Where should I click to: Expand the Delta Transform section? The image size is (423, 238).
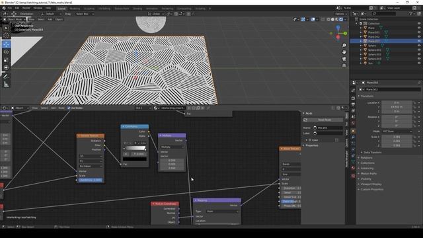(x=372, y=153)
